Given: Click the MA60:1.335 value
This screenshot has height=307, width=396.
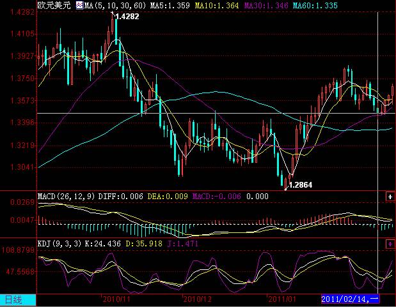Looking at the screenshot, I should [315, 5].
